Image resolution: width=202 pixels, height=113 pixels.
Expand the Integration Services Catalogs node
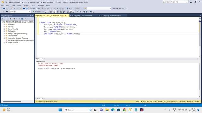point(4,38)
